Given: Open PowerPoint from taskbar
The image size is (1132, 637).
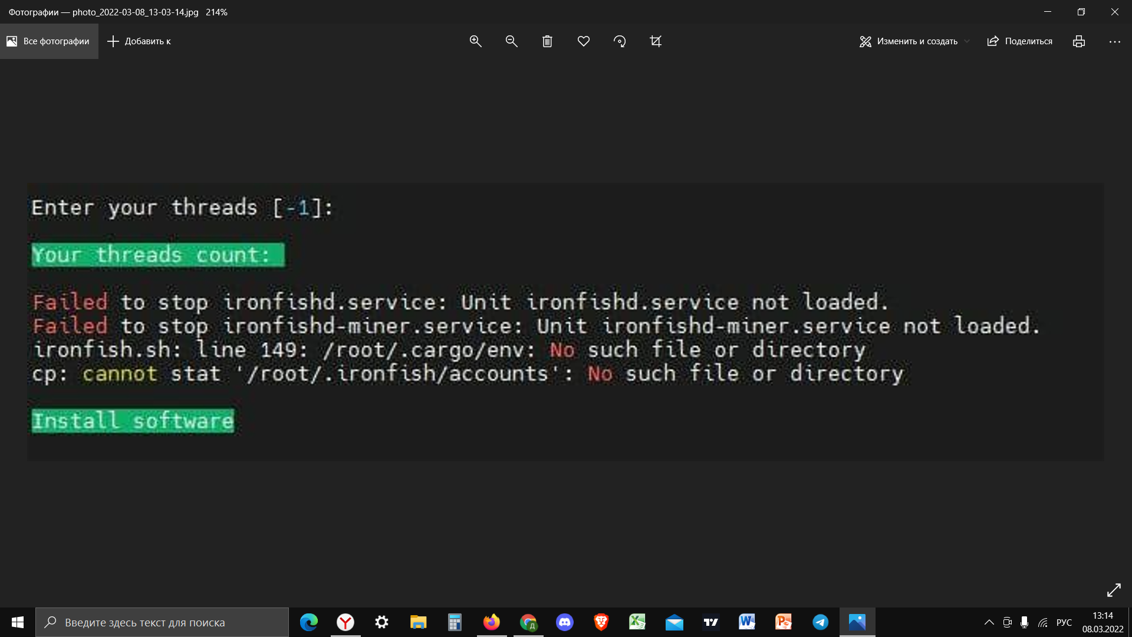Looking at the screenshot, I should (x=784, y=622).
